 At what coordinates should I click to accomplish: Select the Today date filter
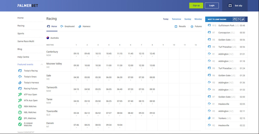(x=166, y=19)
